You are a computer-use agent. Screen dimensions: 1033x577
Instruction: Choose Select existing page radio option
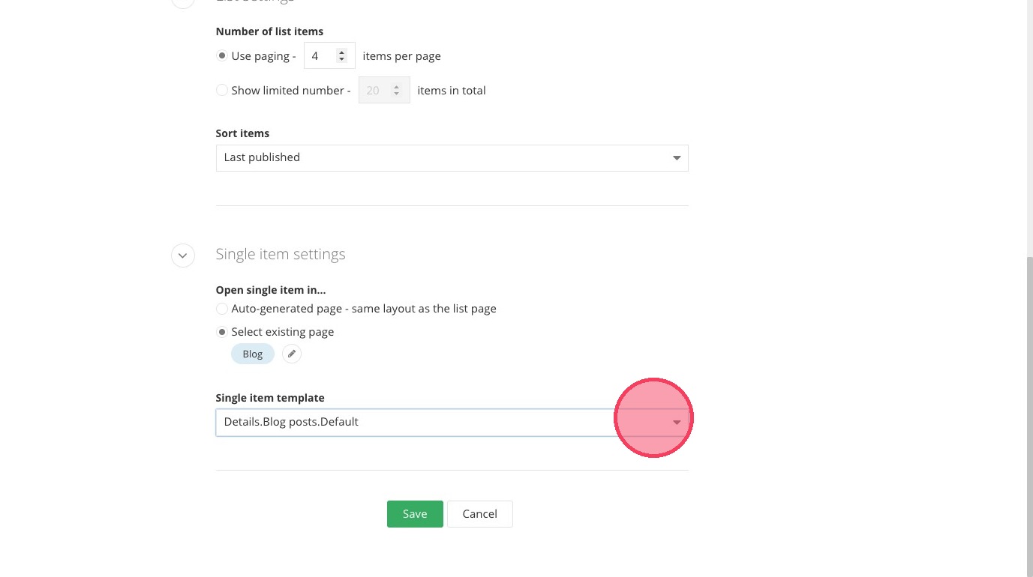pyautogui.click(x=222, y=332)
